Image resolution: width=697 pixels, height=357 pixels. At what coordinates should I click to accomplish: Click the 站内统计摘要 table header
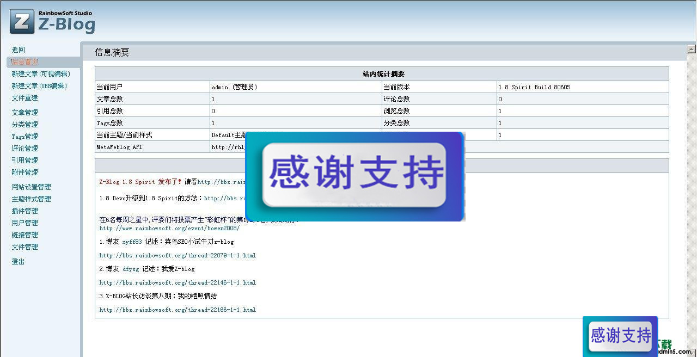tap(382, 74)
